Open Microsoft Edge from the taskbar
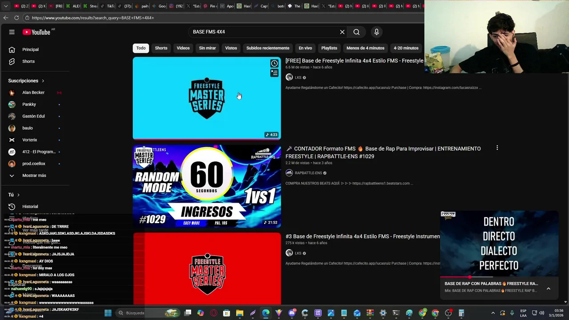 point(265,313)
